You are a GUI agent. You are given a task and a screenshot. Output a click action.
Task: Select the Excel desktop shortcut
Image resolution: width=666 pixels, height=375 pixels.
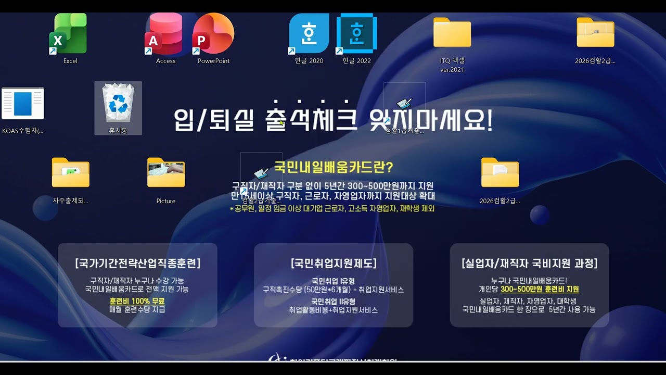[x=70, y=34]
